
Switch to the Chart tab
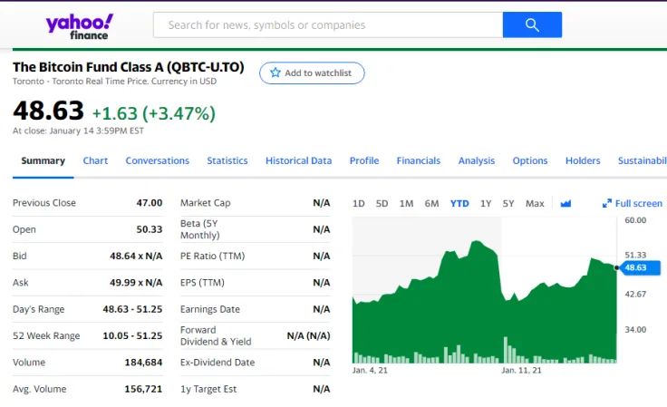click(x=95, y=160)
